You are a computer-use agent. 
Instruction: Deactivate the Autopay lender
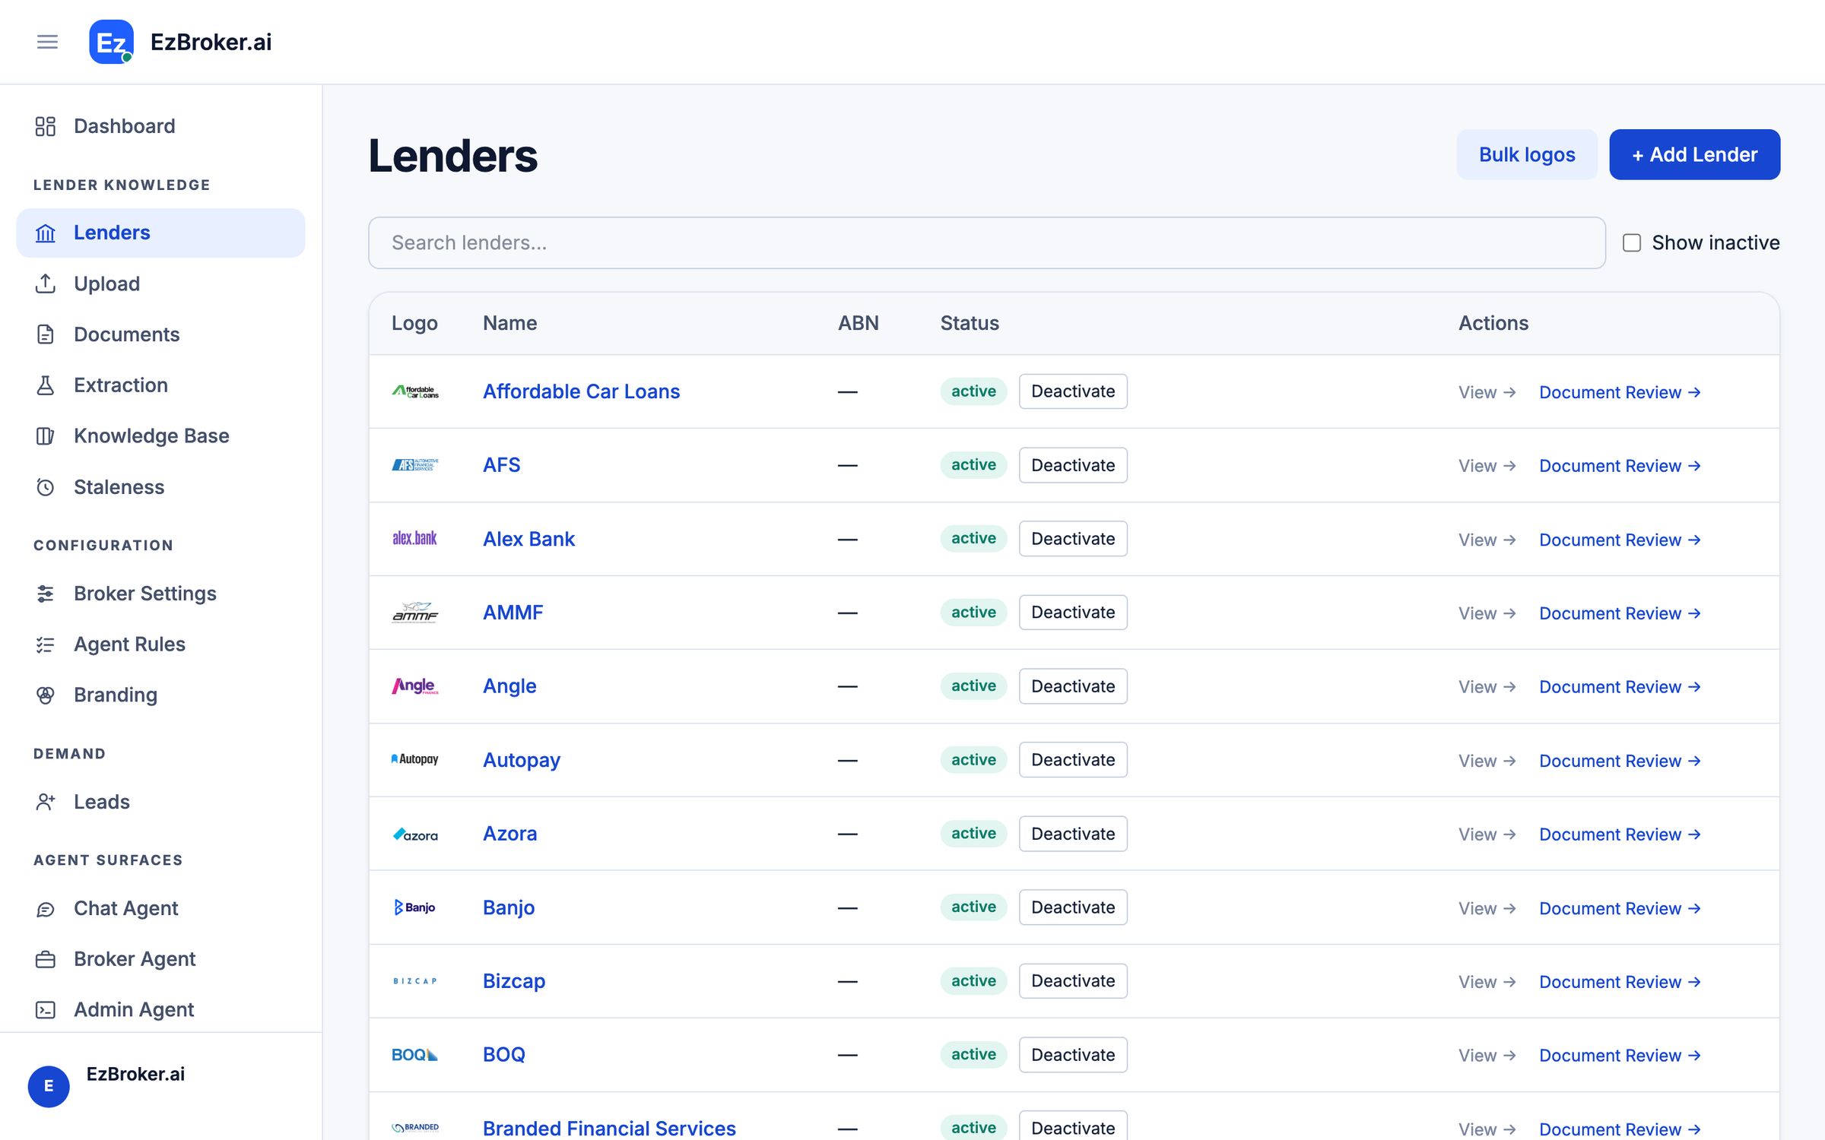click(x=1073, y=760)
